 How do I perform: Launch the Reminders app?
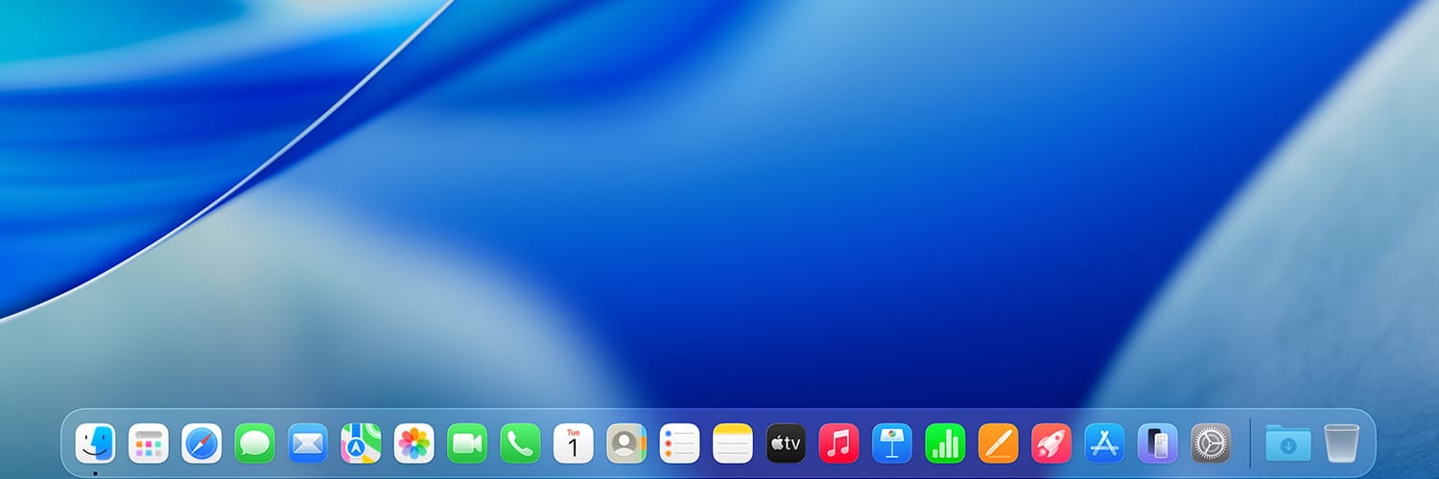click(679, 444)
